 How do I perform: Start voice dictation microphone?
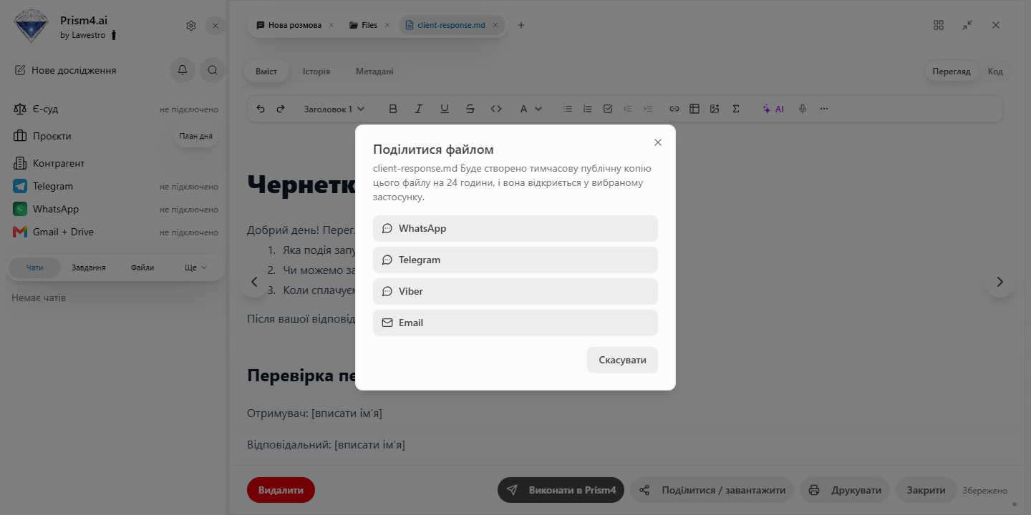pos(803,109)
